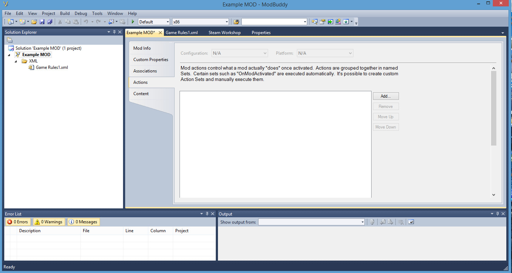Close the Error List panel

tap(213, 214)
